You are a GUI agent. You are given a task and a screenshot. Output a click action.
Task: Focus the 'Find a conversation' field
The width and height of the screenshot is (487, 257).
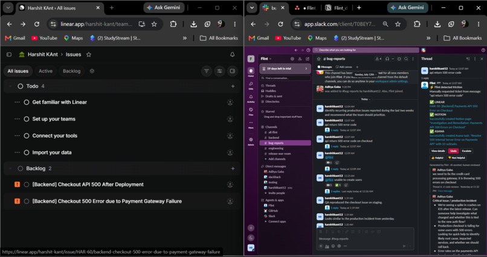point(285,78)
